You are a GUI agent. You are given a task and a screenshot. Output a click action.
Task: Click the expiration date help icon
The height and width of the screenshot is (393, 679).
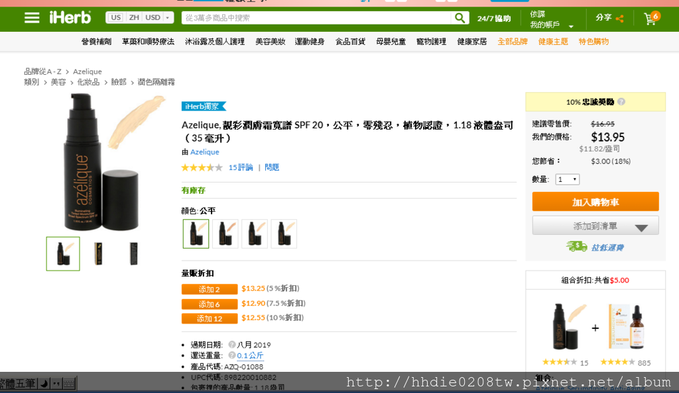[x=232, y=345]
